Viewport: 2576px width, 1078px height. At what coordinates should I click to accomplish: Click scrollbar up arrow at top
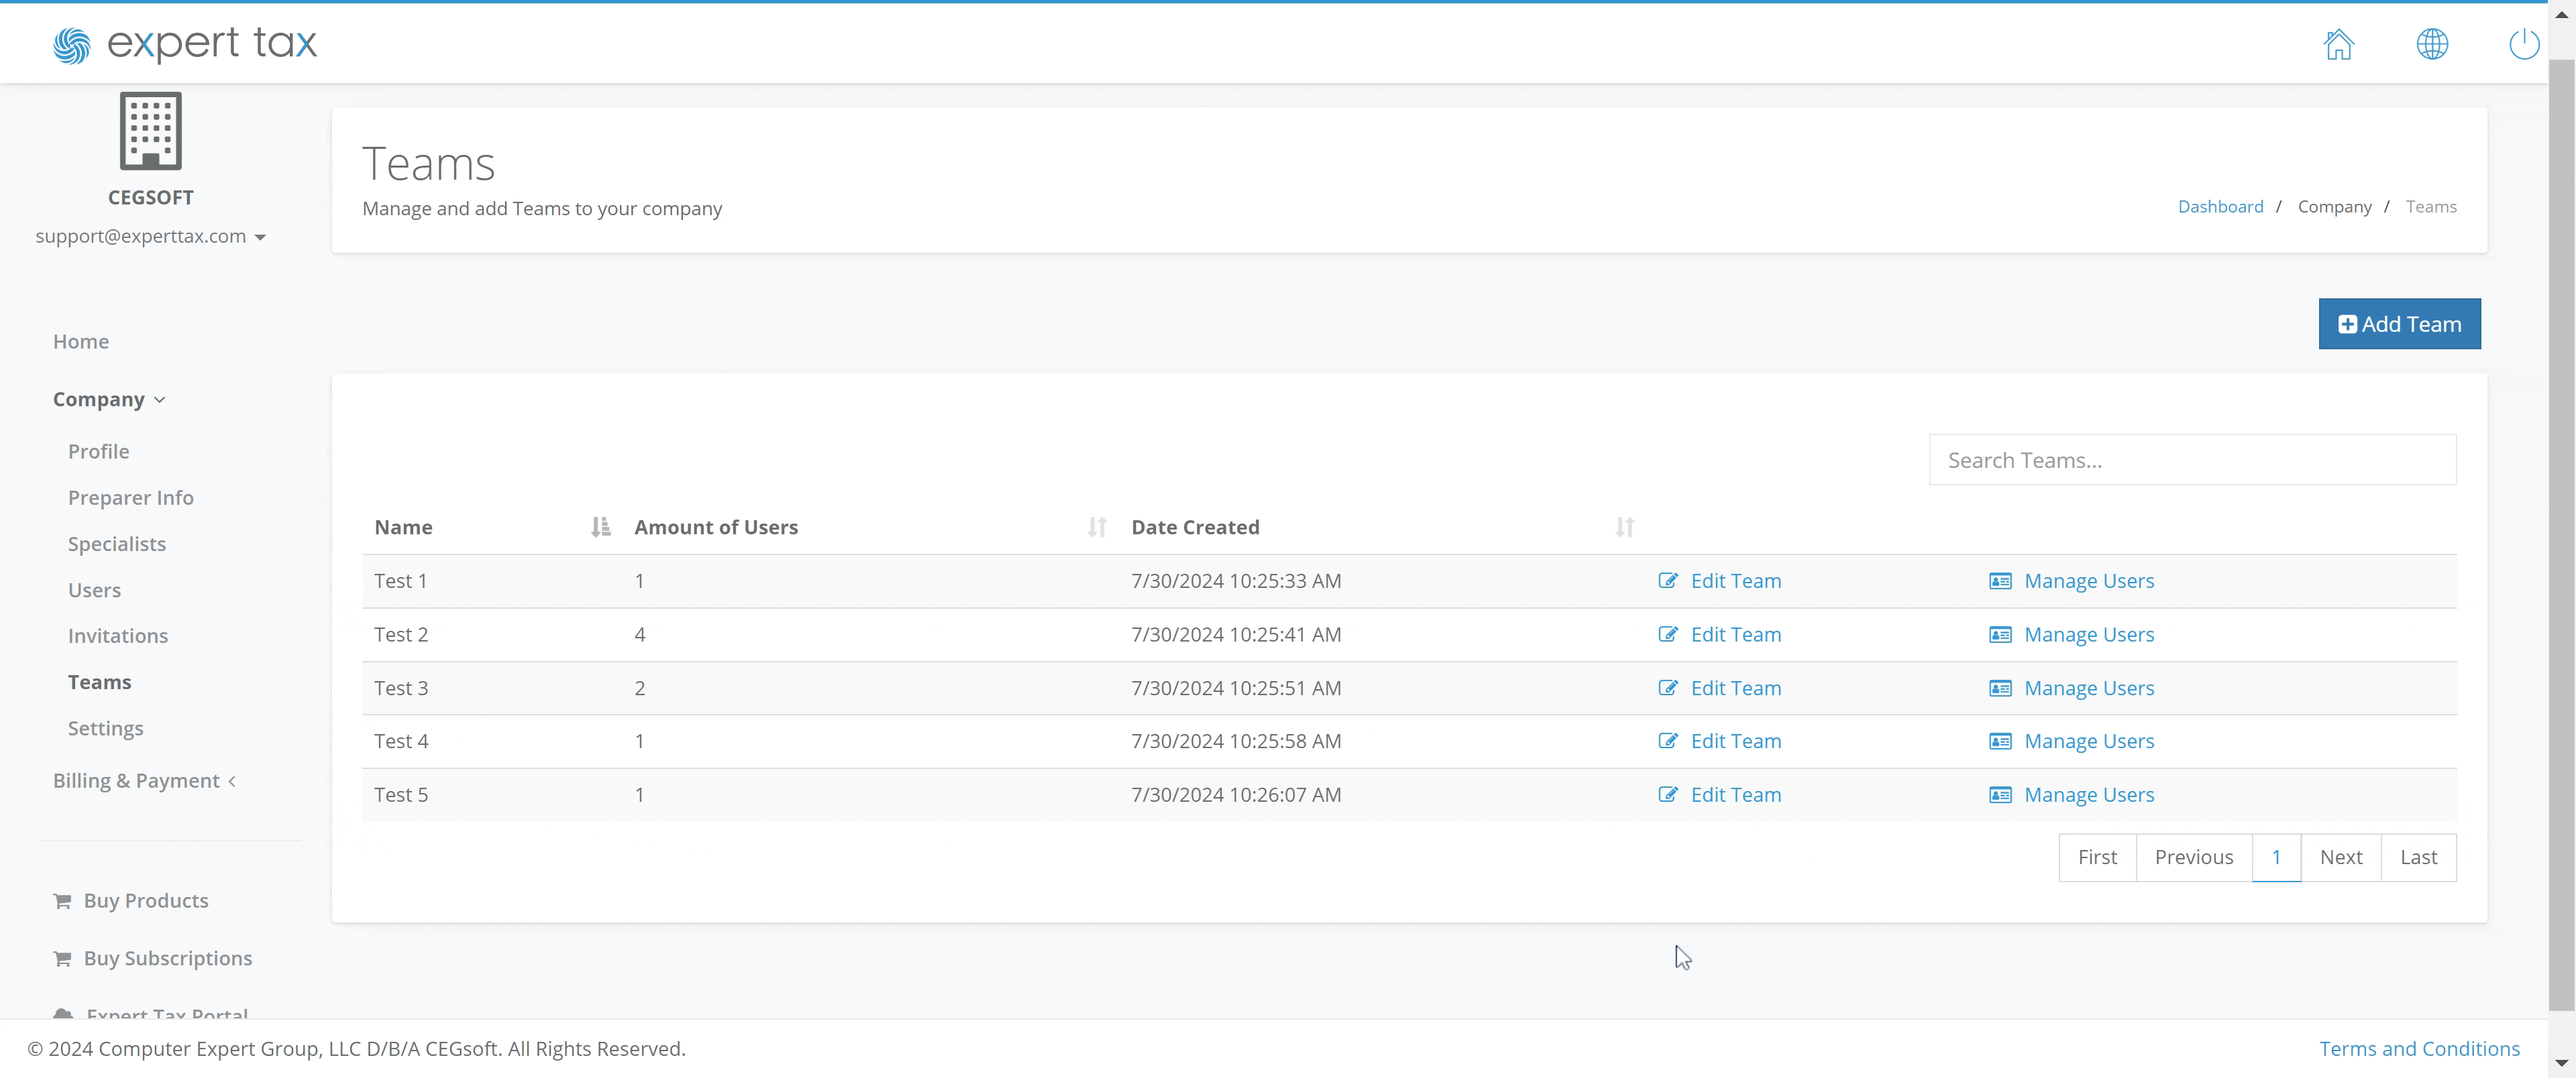click(2561, 14)
